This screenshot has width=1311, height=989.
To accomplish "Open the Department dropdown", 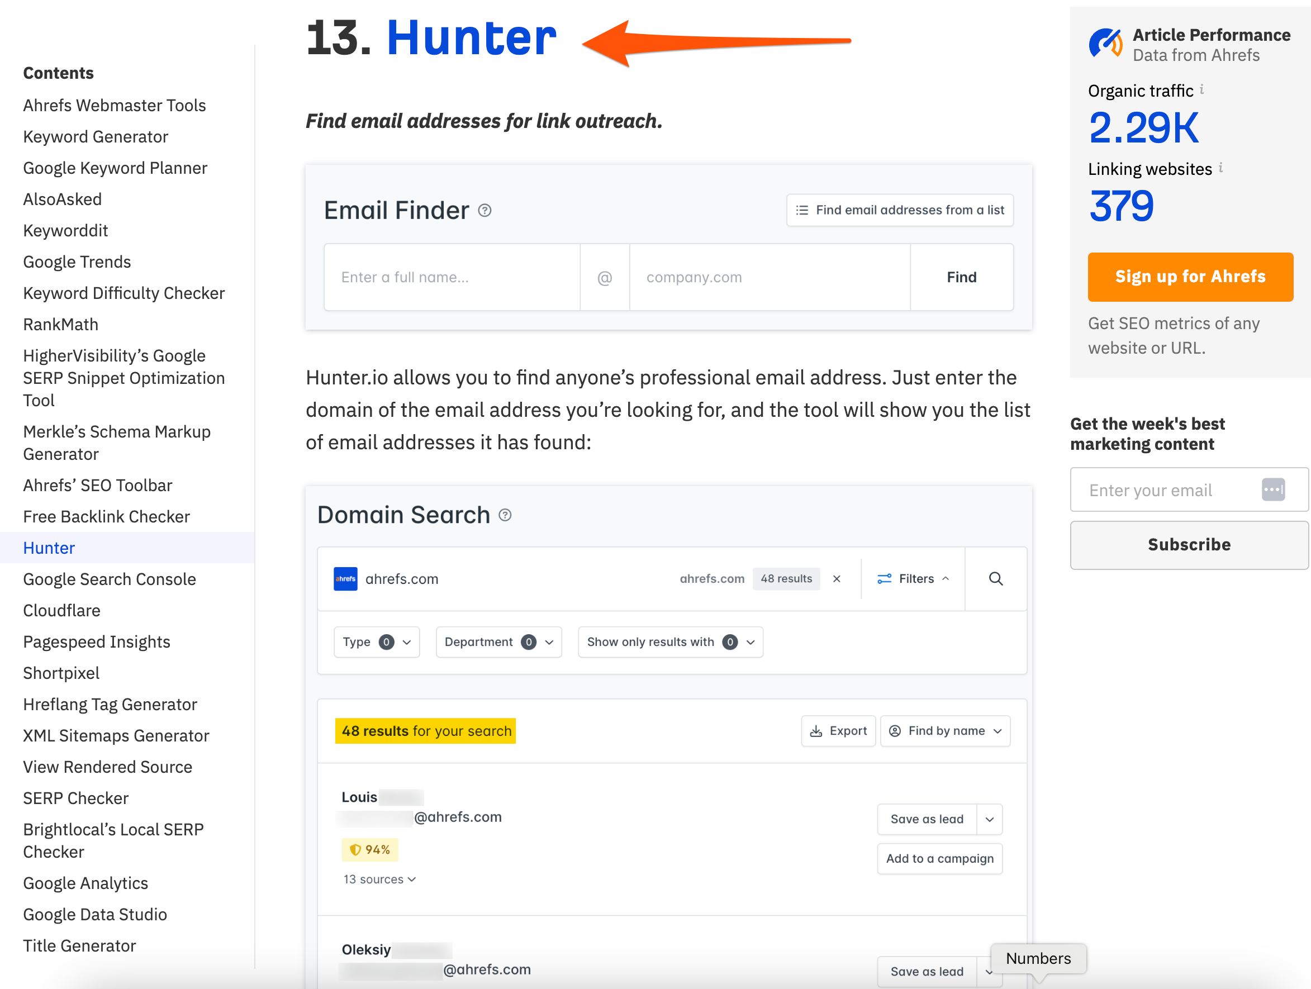I will (498, 642).
